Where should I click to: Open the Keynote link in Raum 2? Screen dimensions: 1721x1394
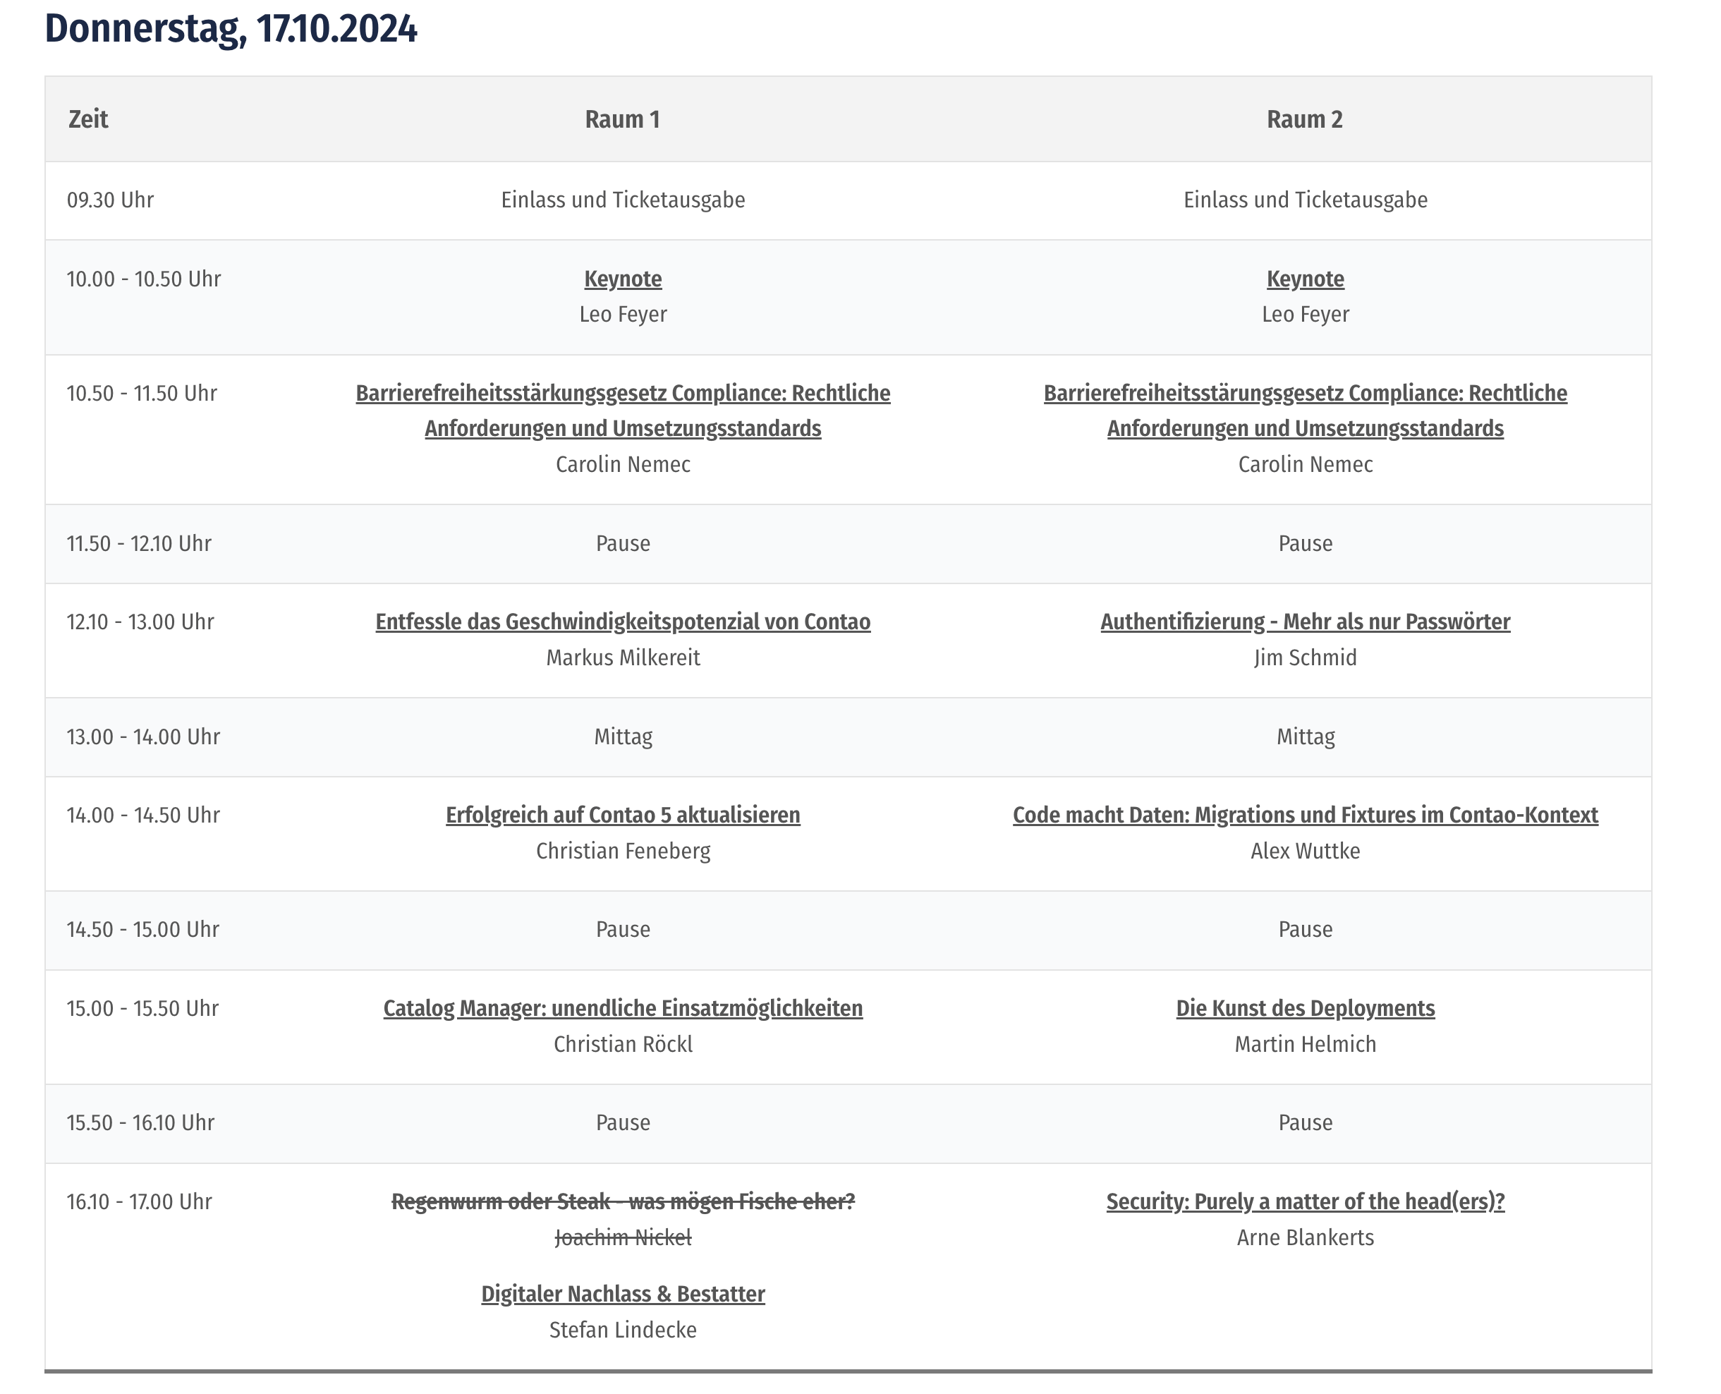point(1305,279)
